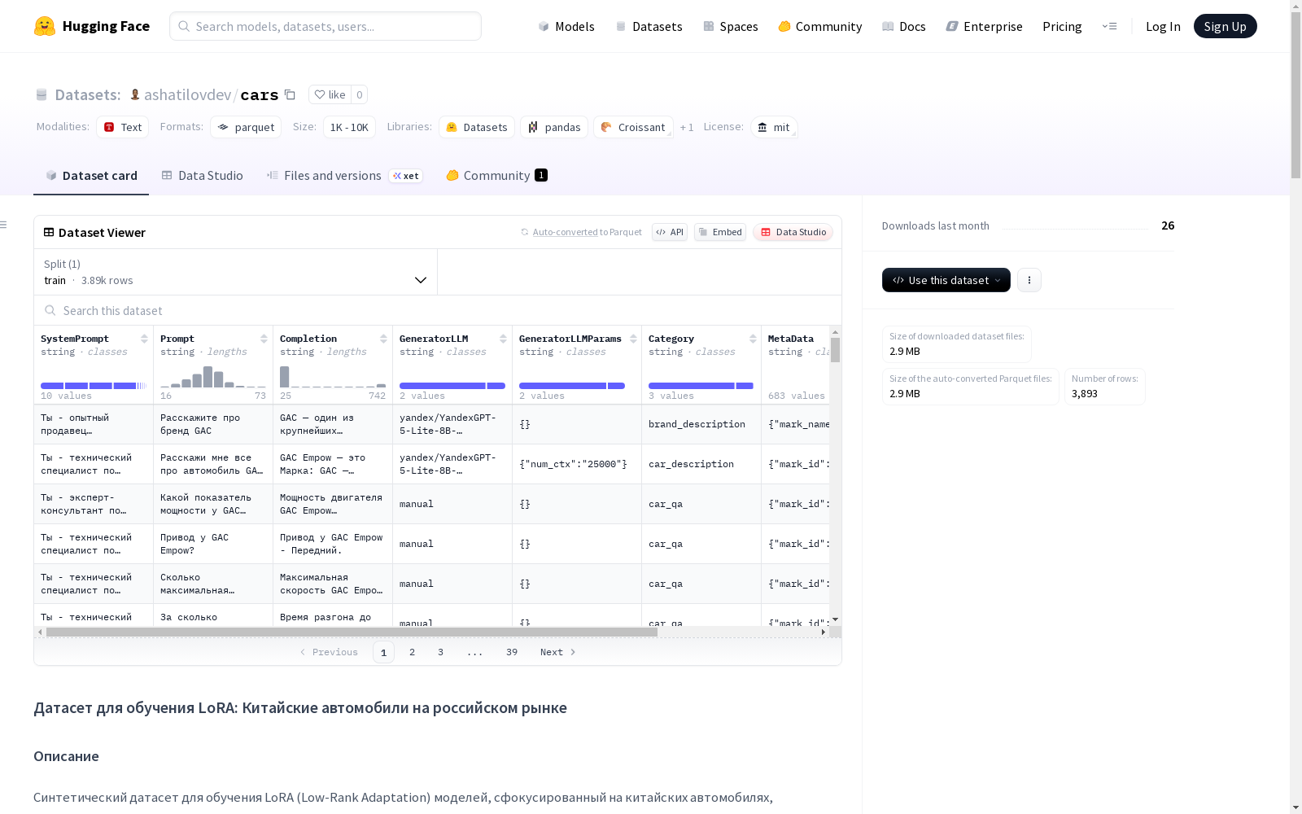Click the 1K - 10K size tag

pos(349,127)
